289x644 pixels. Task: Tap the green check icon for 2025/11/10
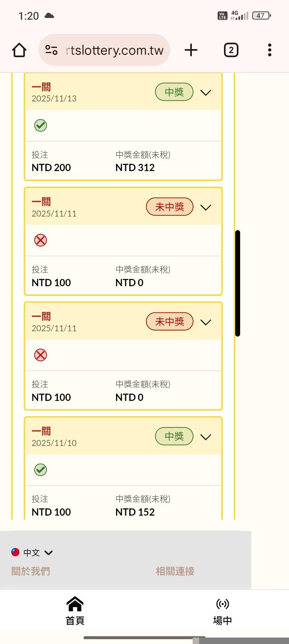point(40,470)
